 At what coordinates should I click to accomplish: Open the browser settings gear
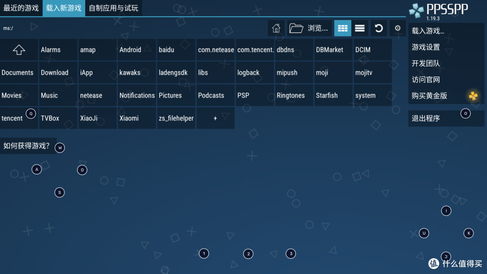[398, 28]
